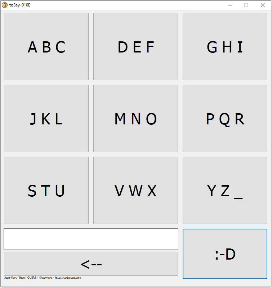Choose the S T U letter button

pyautogui.click(x=46, y=191)
